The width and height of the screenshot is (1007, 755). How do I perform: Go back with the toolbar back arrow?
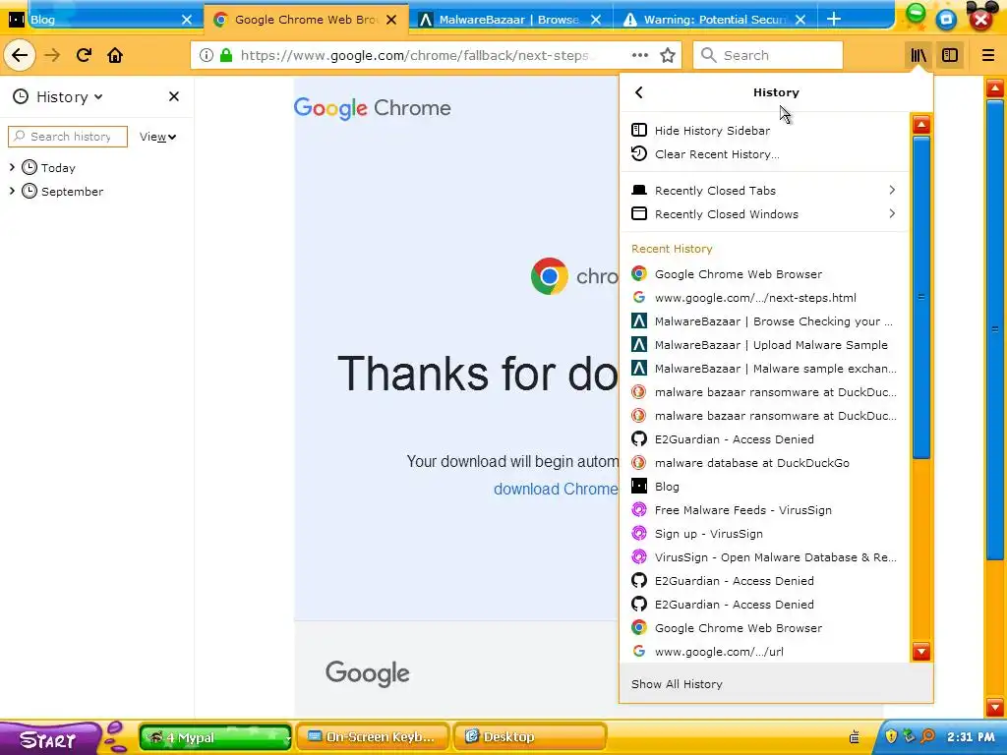20,55
